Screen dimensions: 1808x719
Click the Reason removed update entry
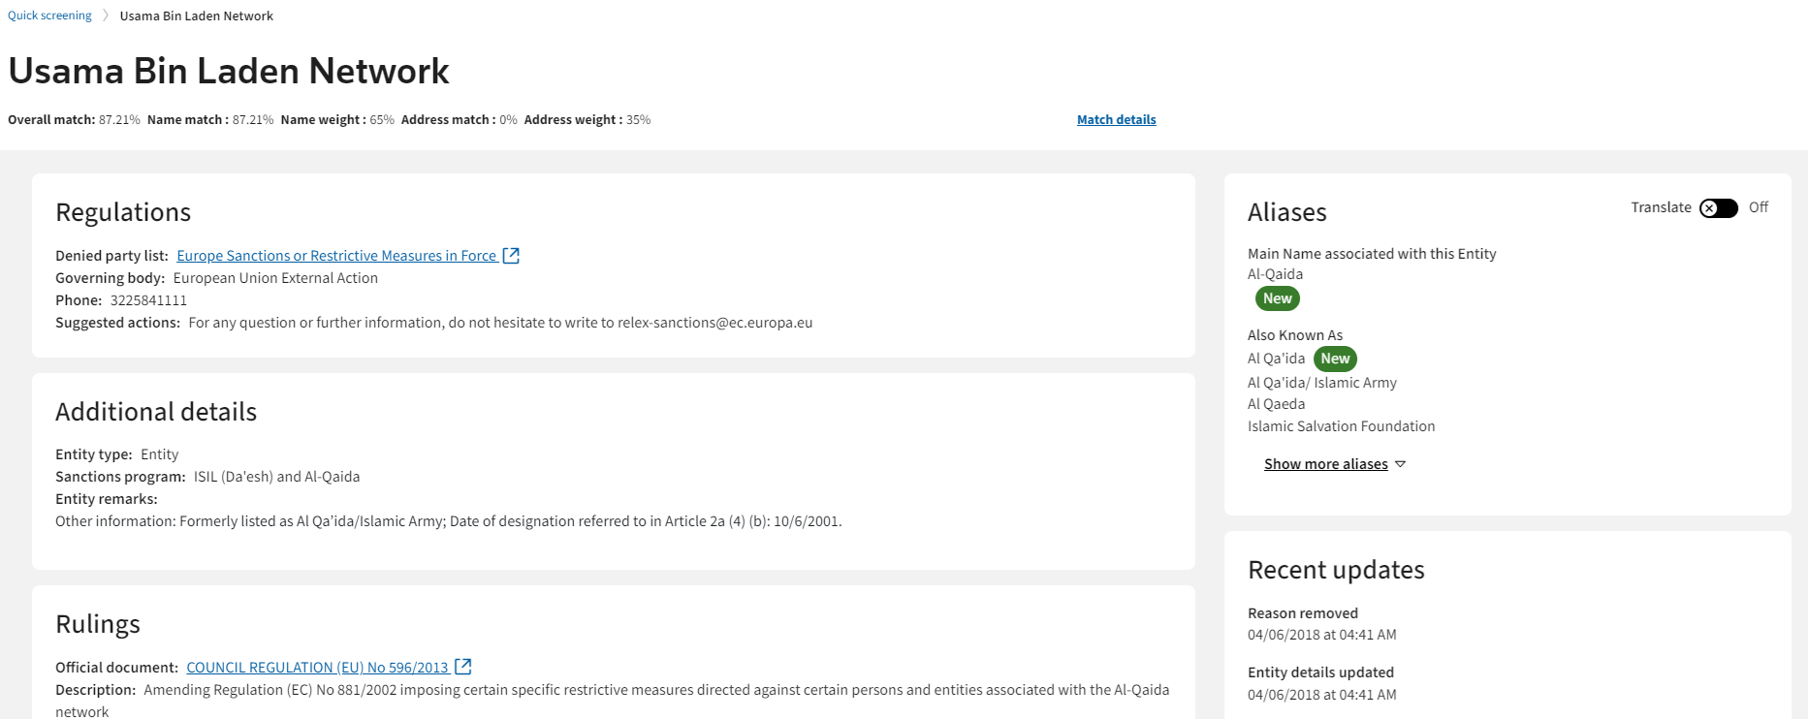point(1302,613)
